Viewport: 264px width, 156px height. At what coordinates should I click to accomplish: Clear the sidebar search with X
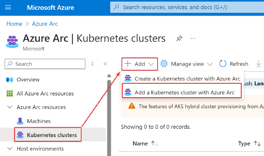pos(92,64)
